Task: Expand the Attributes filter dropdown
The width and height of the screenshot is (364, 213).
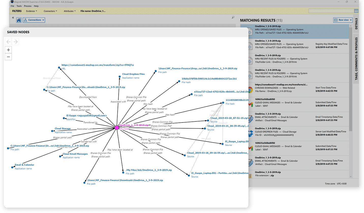Action: [70, 11]
